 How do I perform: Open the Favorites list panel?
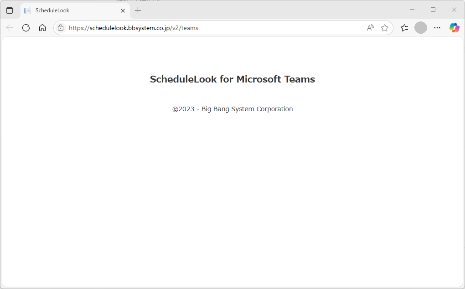pyautogui.click(x=404, y=28)
